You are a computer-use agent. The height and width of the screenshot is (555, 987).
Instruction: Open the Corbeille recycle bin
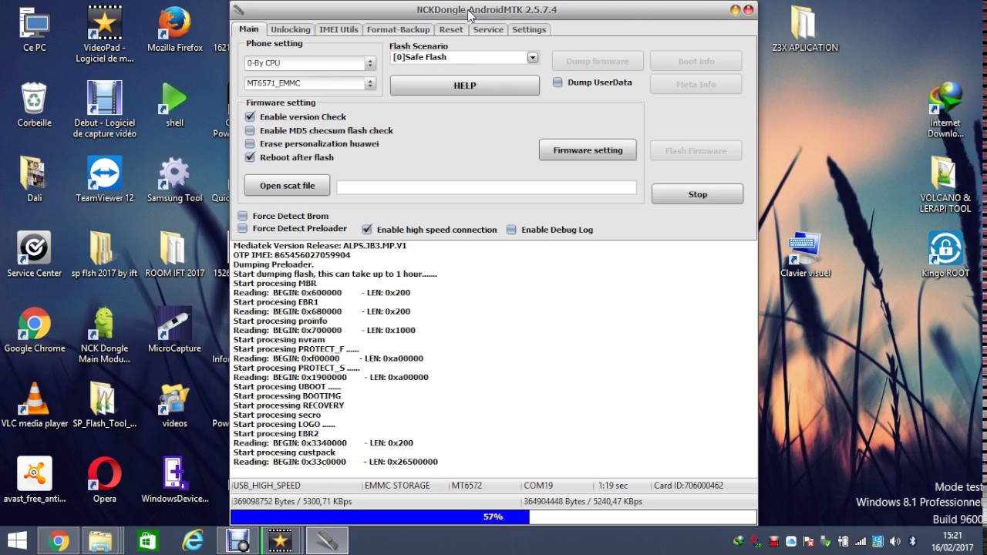pyautogui.click(x=34, y=105)
